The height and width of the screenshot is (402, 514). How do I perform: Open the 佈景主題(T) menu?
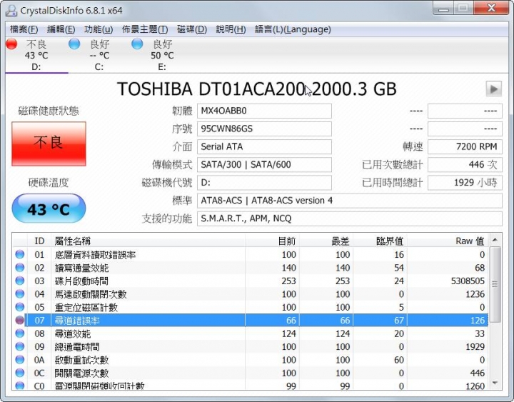point(145,29)
